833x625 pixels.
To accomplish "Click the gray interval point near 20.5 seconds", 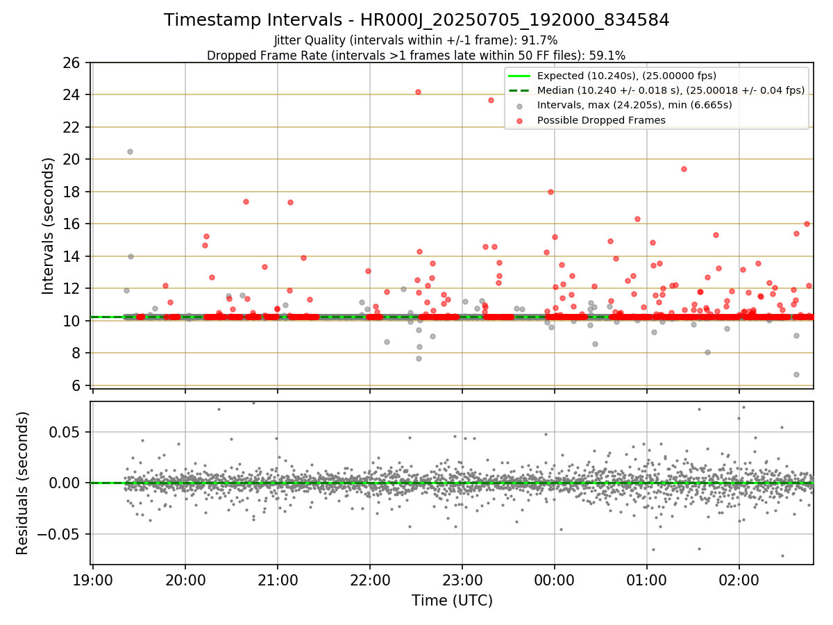I will click(130, 151).
